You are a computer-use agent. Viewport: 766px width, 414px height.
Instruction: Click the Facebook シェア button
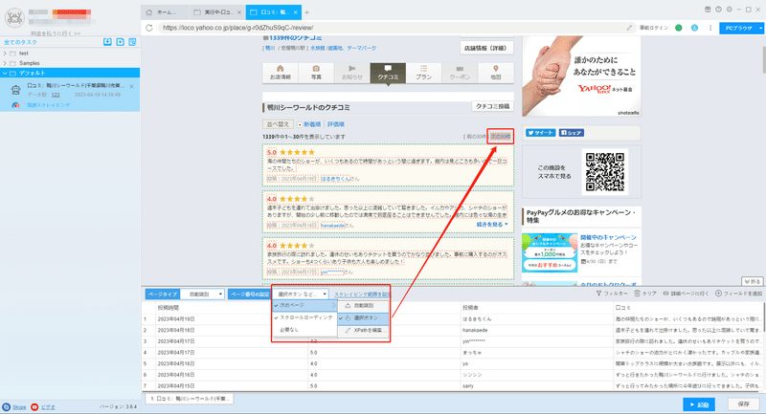click(572, 133)
